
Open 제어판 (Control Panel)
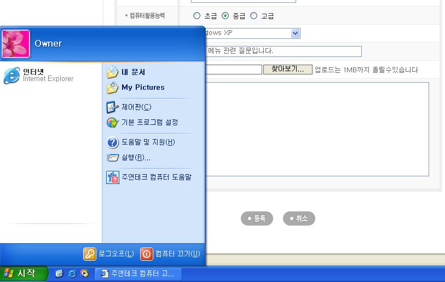pyautogui.click(x=136, y=107)
